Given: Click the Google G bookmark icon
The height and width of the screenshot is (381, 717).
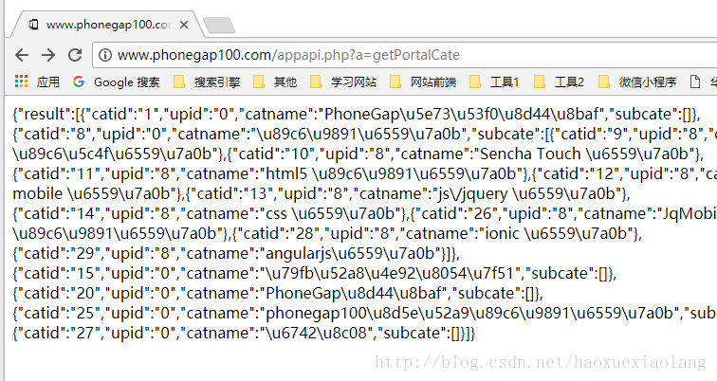Looking at the screenshot, I should pyautogui.click(x=79, y=82).
